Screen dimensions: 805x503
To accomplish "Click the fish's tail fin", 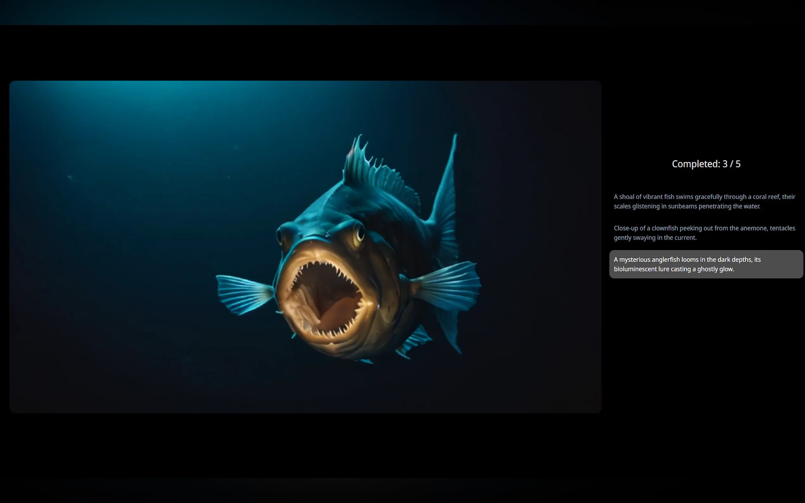I will (x=446, y=206).
